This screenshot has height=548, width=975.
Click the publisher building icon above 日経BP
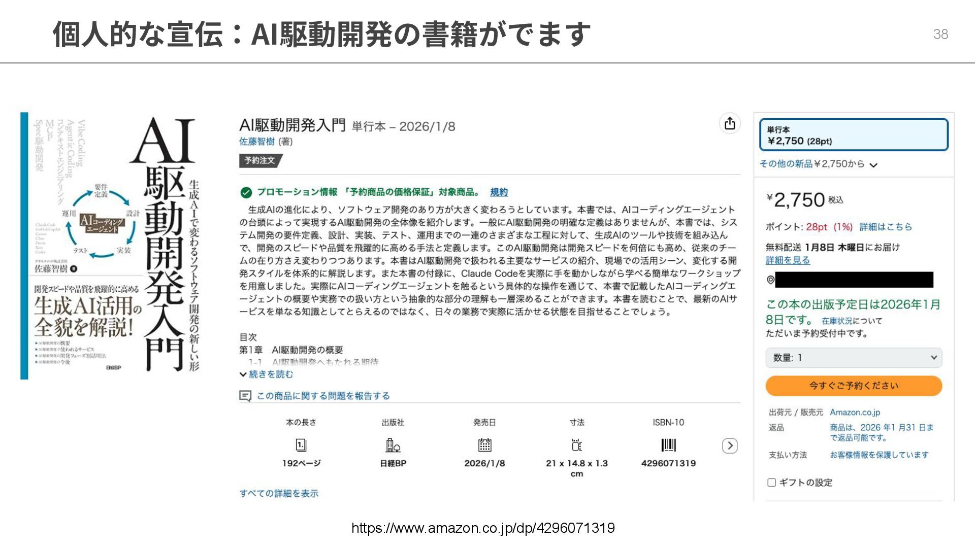pyautogui.click(x=393, y=445)
